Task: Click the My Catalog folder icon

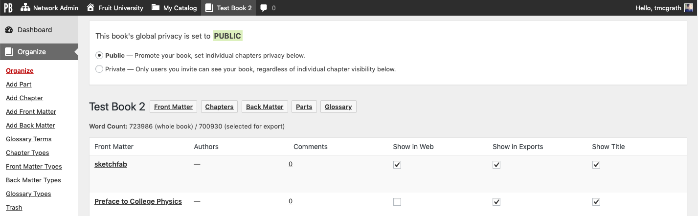Action: coord(156,8)
